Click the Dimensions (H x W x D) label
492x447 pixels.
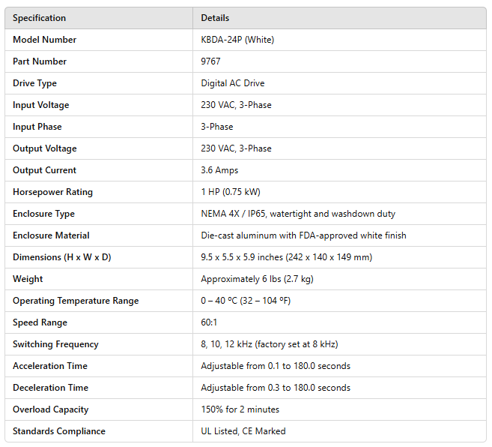61,257
